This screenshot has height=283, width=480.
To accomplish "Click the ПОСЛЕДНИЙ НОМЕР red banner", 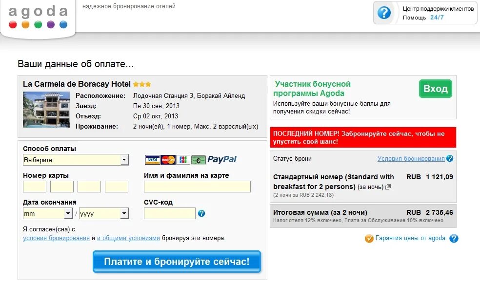I will (x=363, y=137).
